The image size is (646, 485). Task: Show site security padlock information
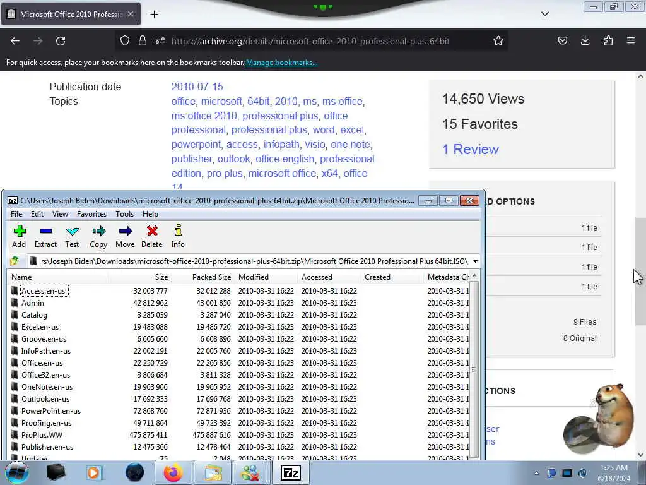click(143, 41)
